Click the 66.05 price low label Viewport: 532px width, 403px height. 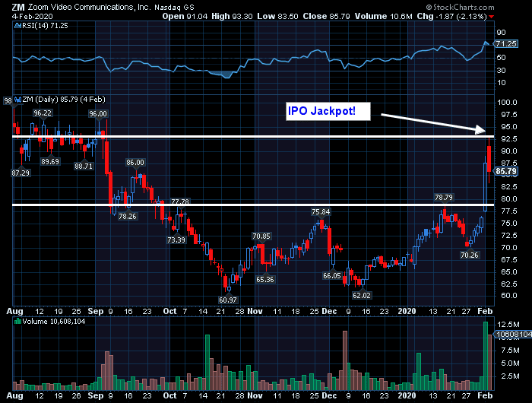[x=332, y=276]
